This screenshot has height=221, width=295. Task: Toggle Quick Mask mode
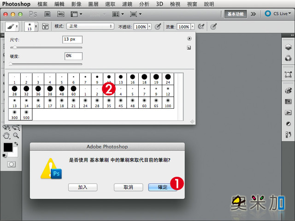coord(12,164)
